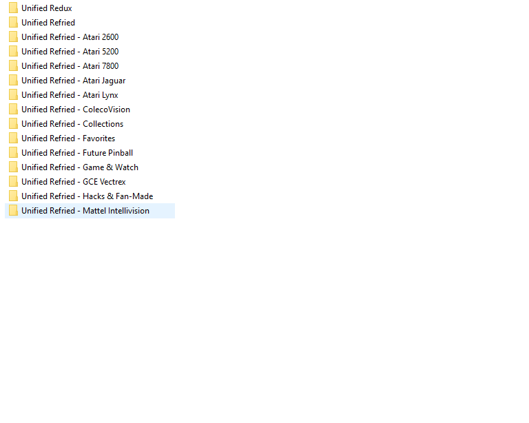Select 'Unified Refried - Atari Jaguar' name text
Image resolution: width=529 pixels, height=423 pixels.
click(73, 81)
